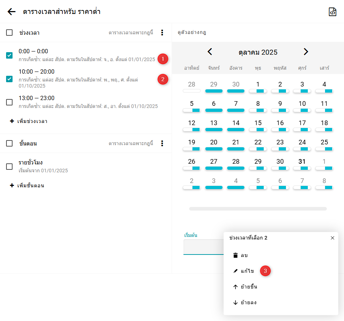Click the เริ่มต้น input field
The image size is (344, 321).
coord(203,247)
